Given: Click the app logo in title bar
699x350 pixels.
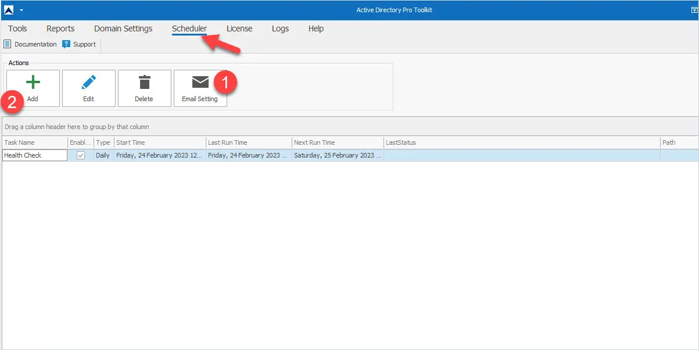Looking at the screenshot, I should 9,10.
